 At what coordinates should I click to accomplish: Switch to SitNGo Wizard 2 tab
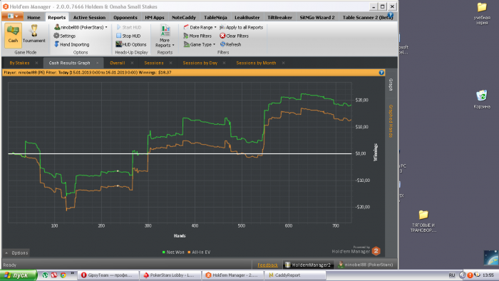tap(317, 18)
